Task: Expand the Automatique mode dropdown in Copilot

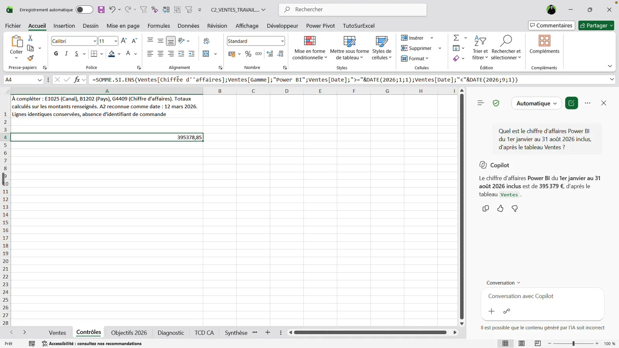Action: click(536, 103)
